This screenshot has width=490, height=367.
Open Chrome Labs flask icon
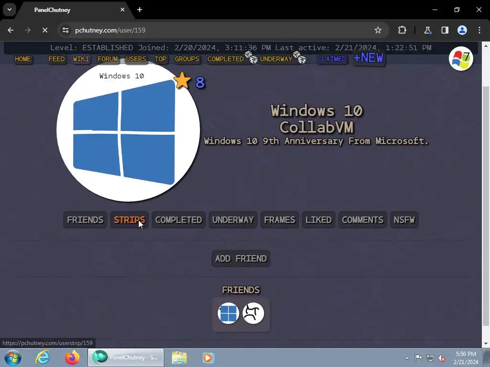[x=427, y=30]
